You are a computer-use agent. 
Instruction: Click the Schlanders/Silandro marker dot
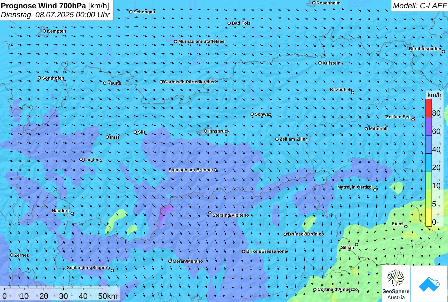[x=112, y=270]
